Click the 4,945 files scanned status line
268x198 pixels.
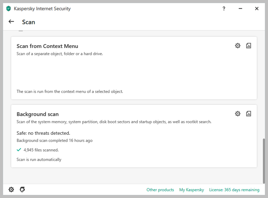click(x=41, y=150)
